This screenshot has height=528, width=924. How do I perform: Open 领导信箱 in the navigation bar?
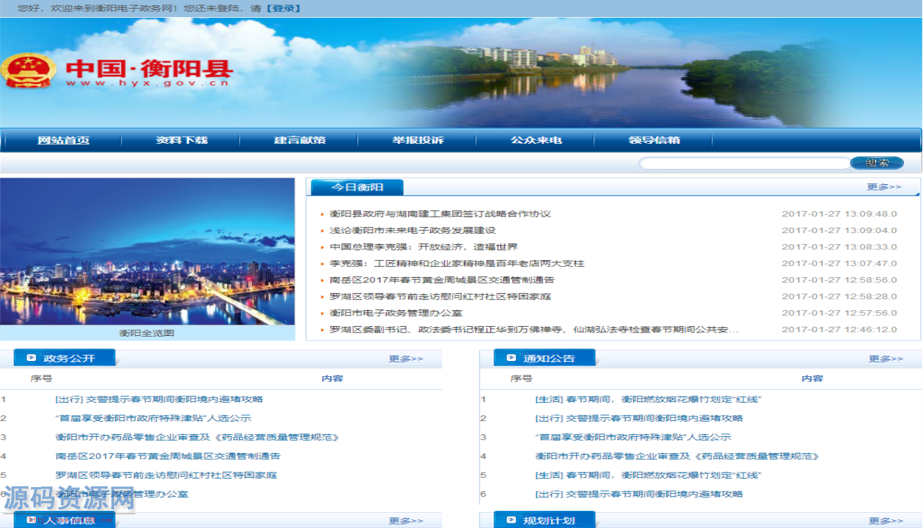click(x=654, y=141)
